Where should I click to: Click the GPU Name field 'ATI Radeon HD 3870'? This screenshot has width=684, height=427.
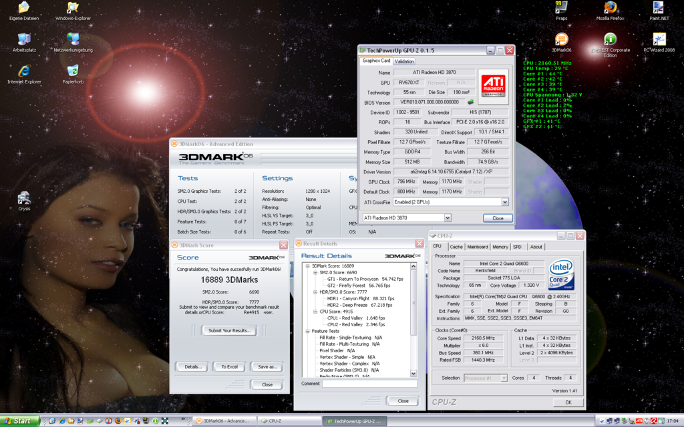pyautogui.click(x=434, y=72)
